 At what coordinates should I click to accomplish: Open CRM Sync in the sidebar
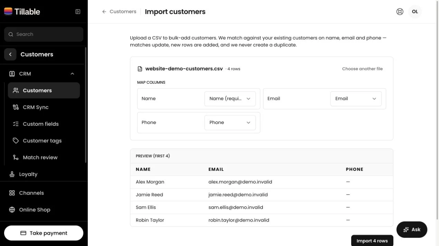pyautogui.click(x=44, y=107)
